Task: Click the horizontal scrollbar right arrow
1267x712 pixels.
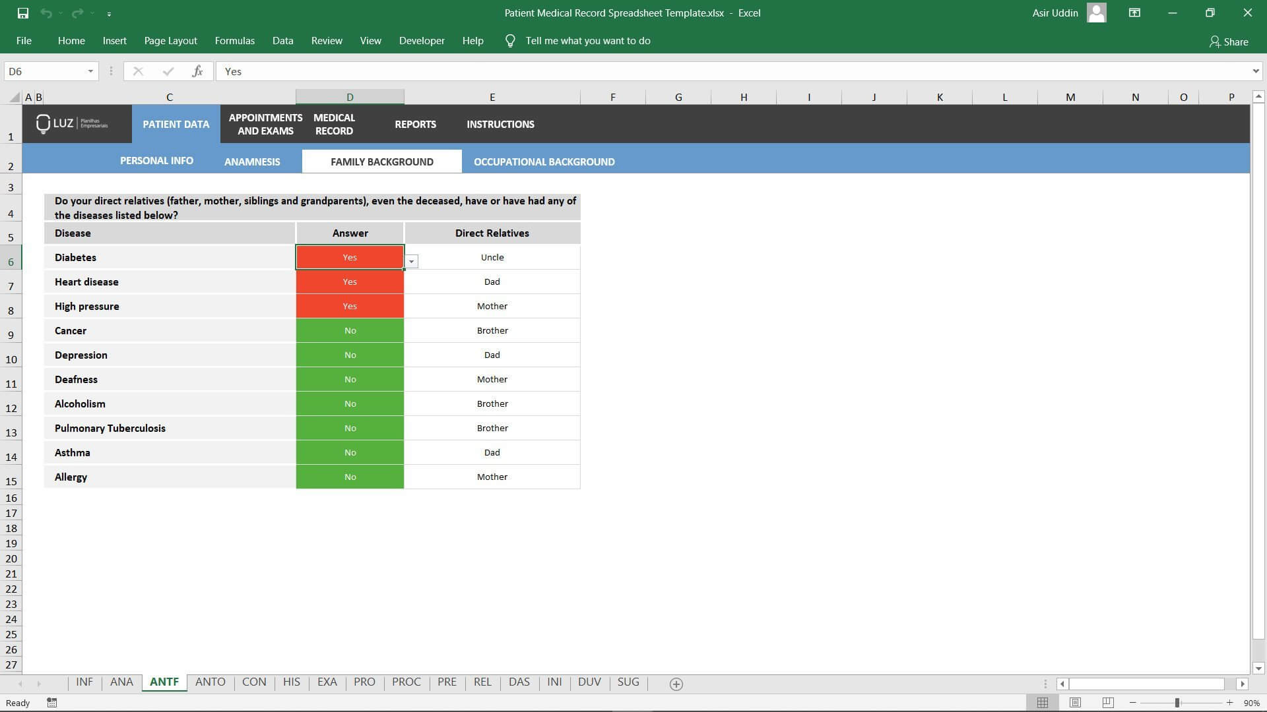Action: 1243,684
